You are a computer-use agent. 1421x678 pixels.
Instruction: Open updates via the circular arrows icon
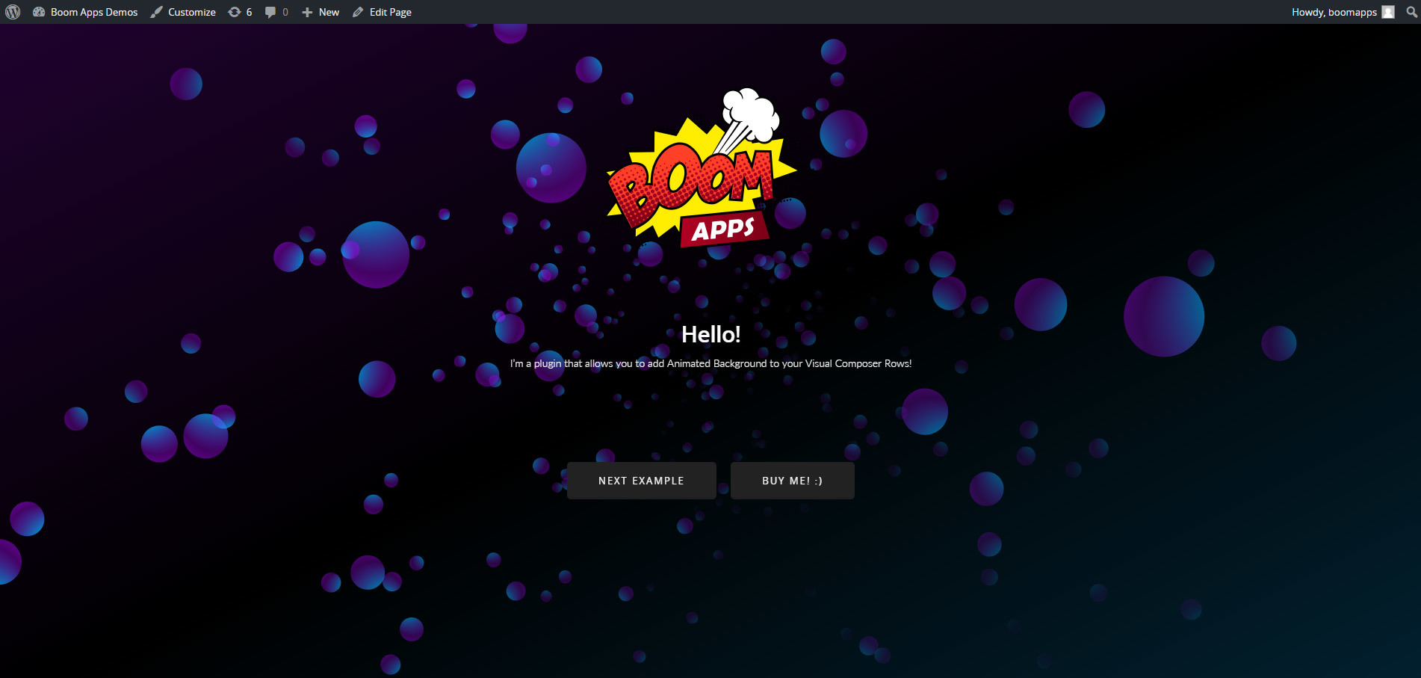(234, 11)
